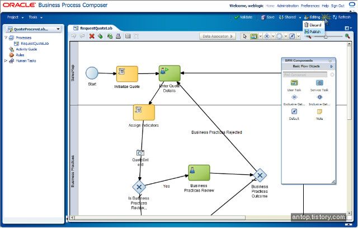
Task: Click the redo icon in the editor toolbar
Action: click(x=82, y=36)
